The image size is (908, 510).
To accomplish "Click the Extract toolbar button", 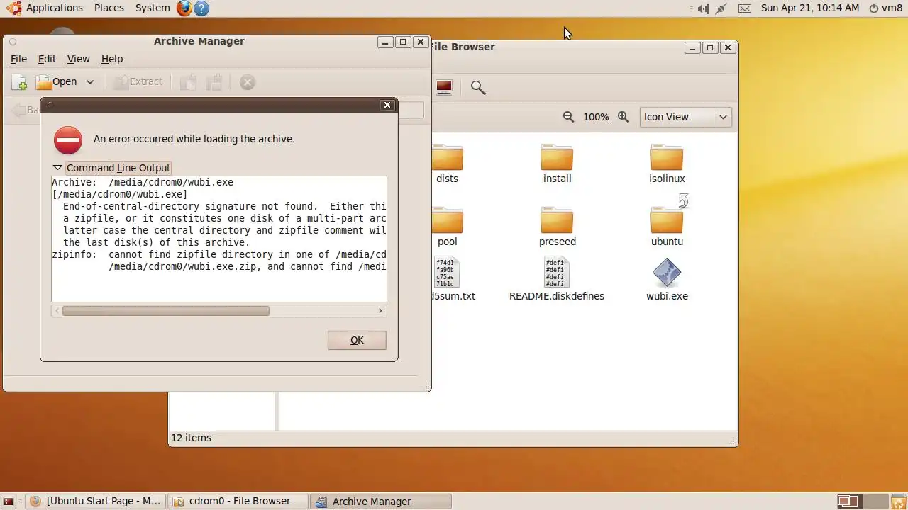I will coord(138,81).
